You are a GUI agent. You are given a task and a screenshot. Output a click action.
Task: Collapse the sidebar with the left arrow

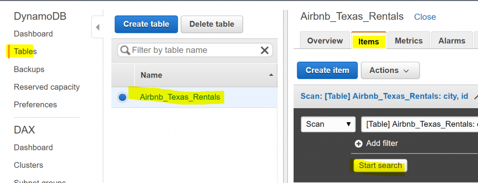(98, 27)
